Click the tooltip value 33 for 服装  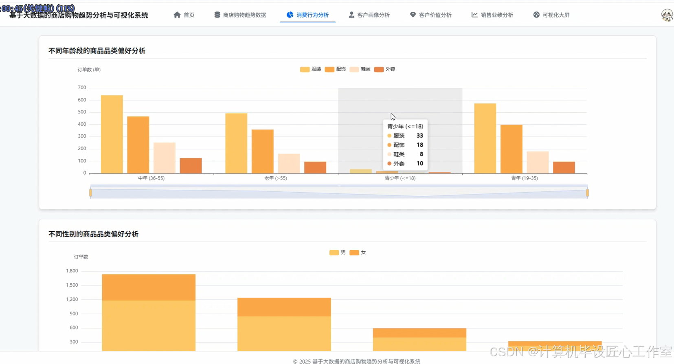420,136
